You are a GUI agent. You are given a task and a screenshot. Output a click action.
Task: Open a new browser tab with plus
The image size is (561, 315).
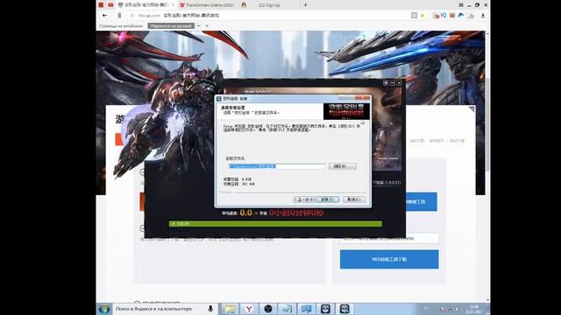click(x=305, y=5)
